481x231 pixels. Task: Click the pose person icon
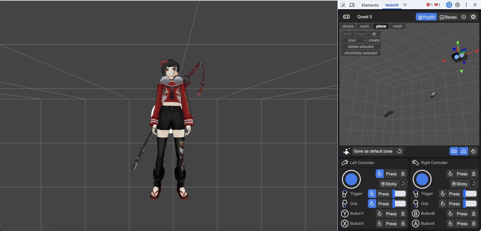pos(347,151)
